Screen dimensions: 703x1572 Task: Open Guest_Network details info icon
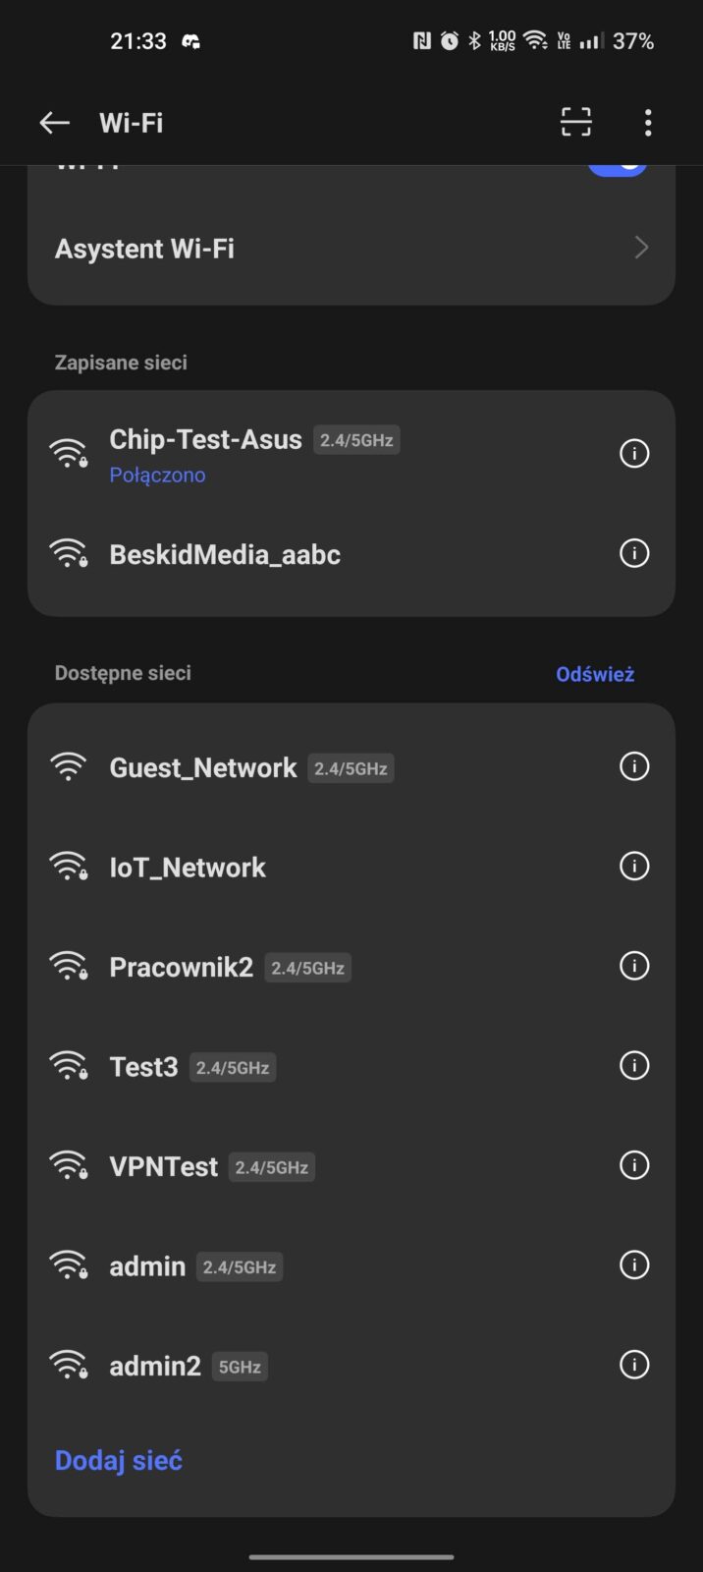point(634,766)
